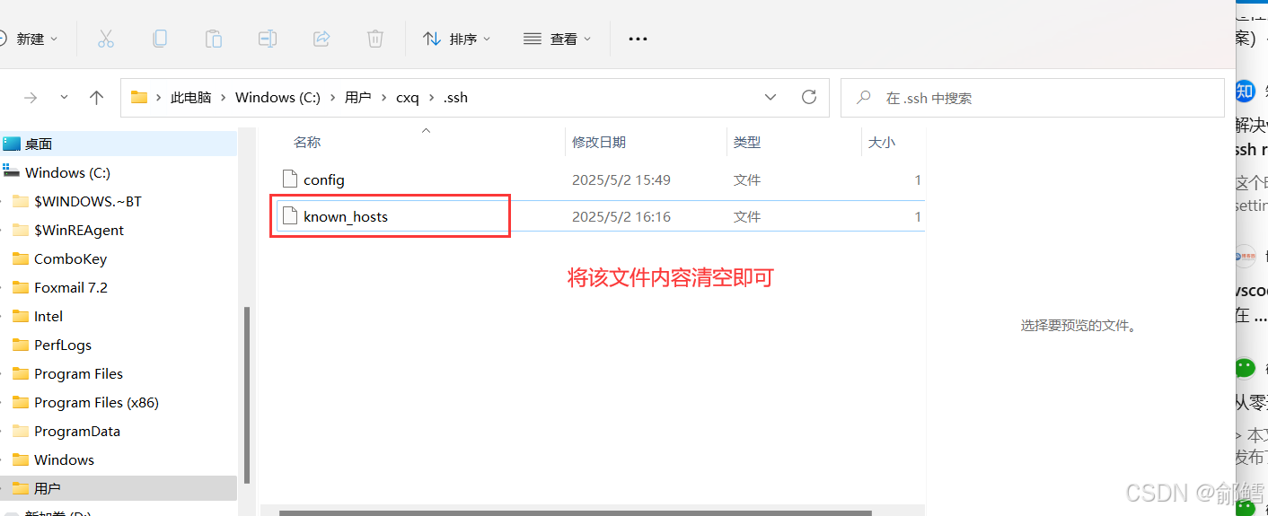Click the folder icon in address bar
Image resolution: width=1268 pixels, height=516 pixels.
tap(139, 97)
